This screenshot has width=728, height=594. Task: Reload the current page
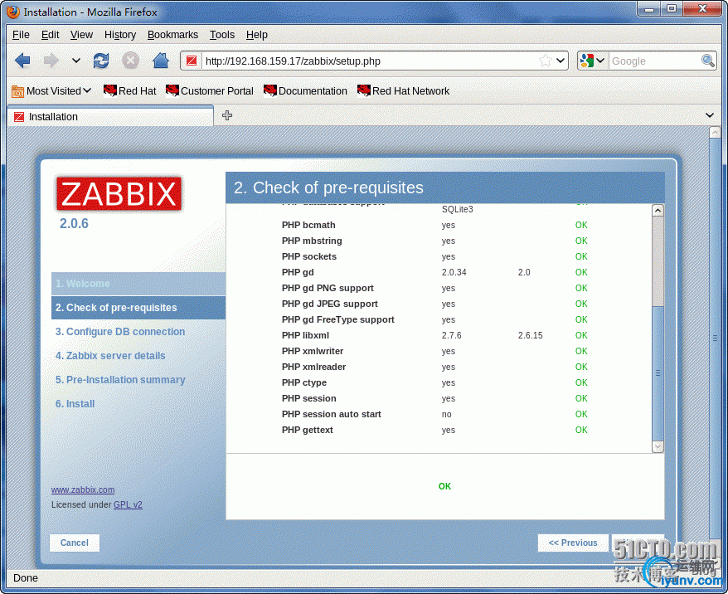[101, 61]
